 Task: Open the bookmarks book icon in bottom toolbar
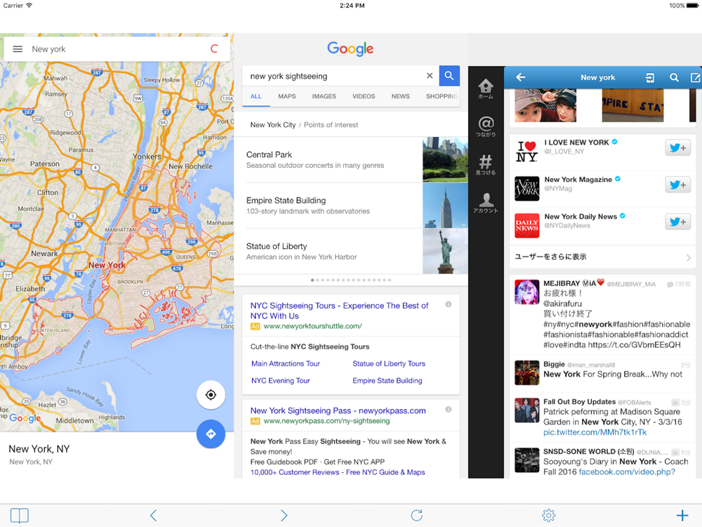coord(19,515)
